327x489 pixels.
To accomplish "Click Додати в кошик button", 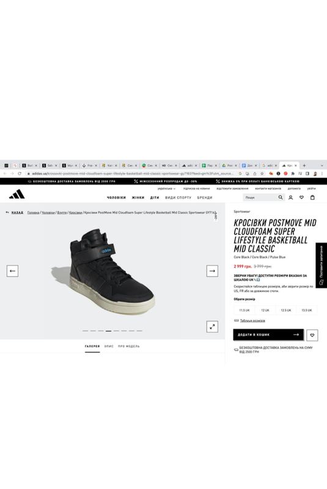I will click(x=268, y=334).
